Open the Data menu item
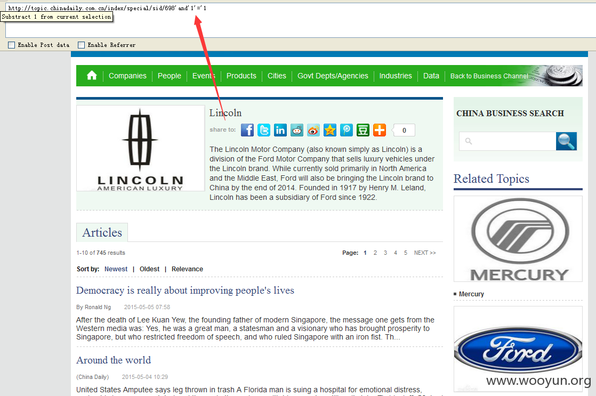Image resolution: width=596 pixels, height=396 pixels. click(x=431, y=76)
